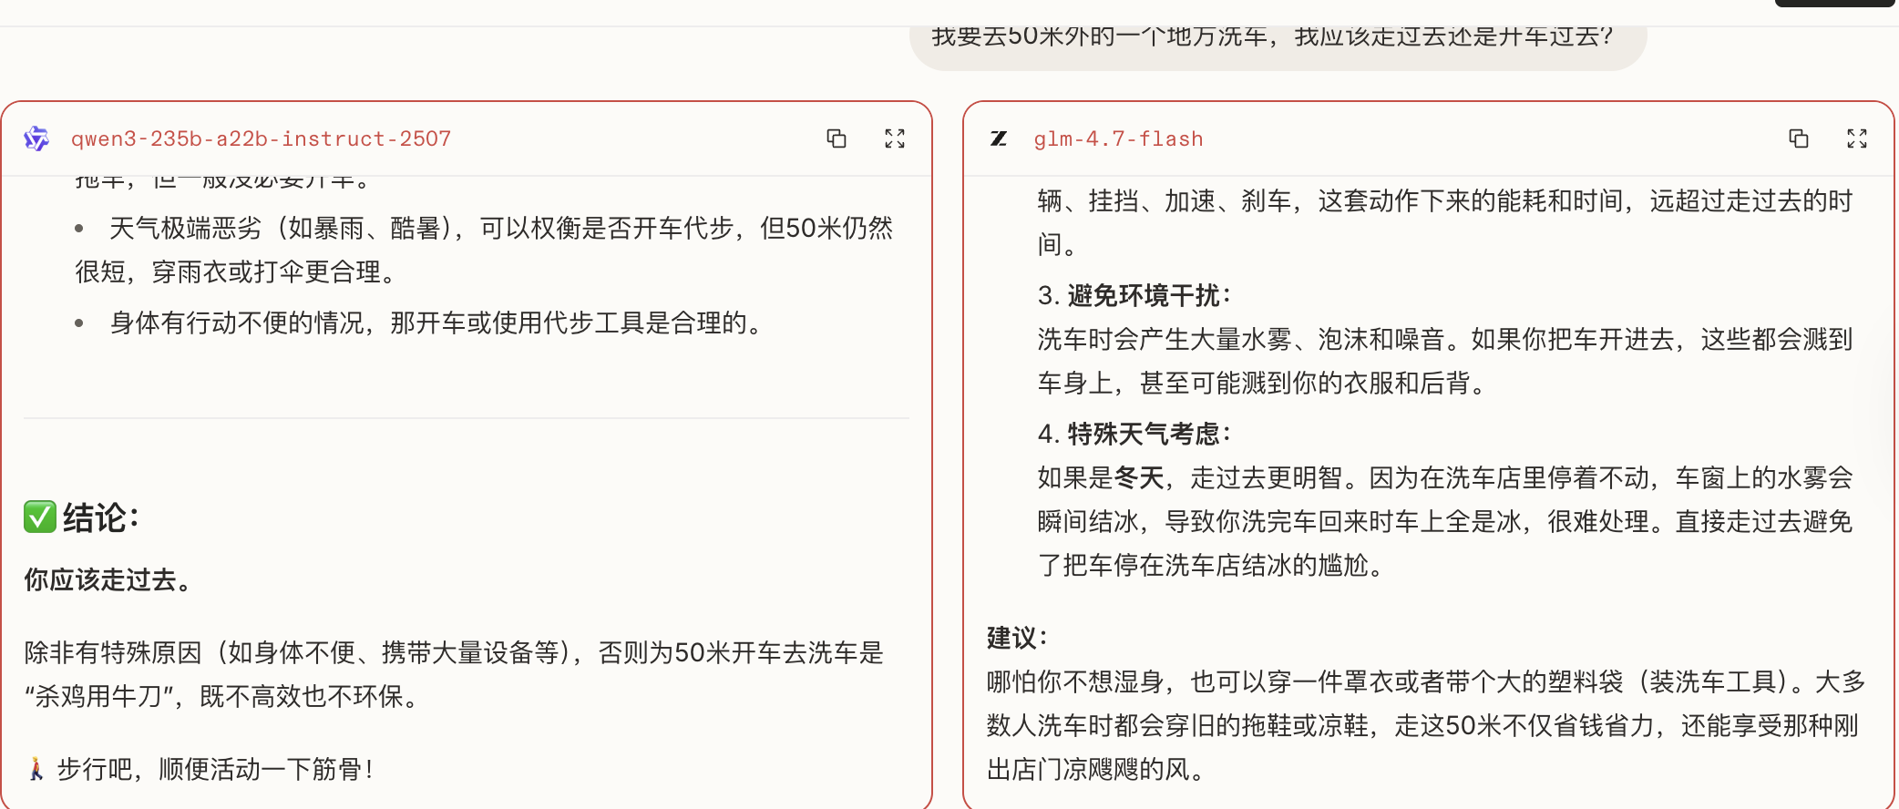Screen dimensions: 1899x809
Task: Click the dark button in top-right corner
Action: [x=1833, y=4]
